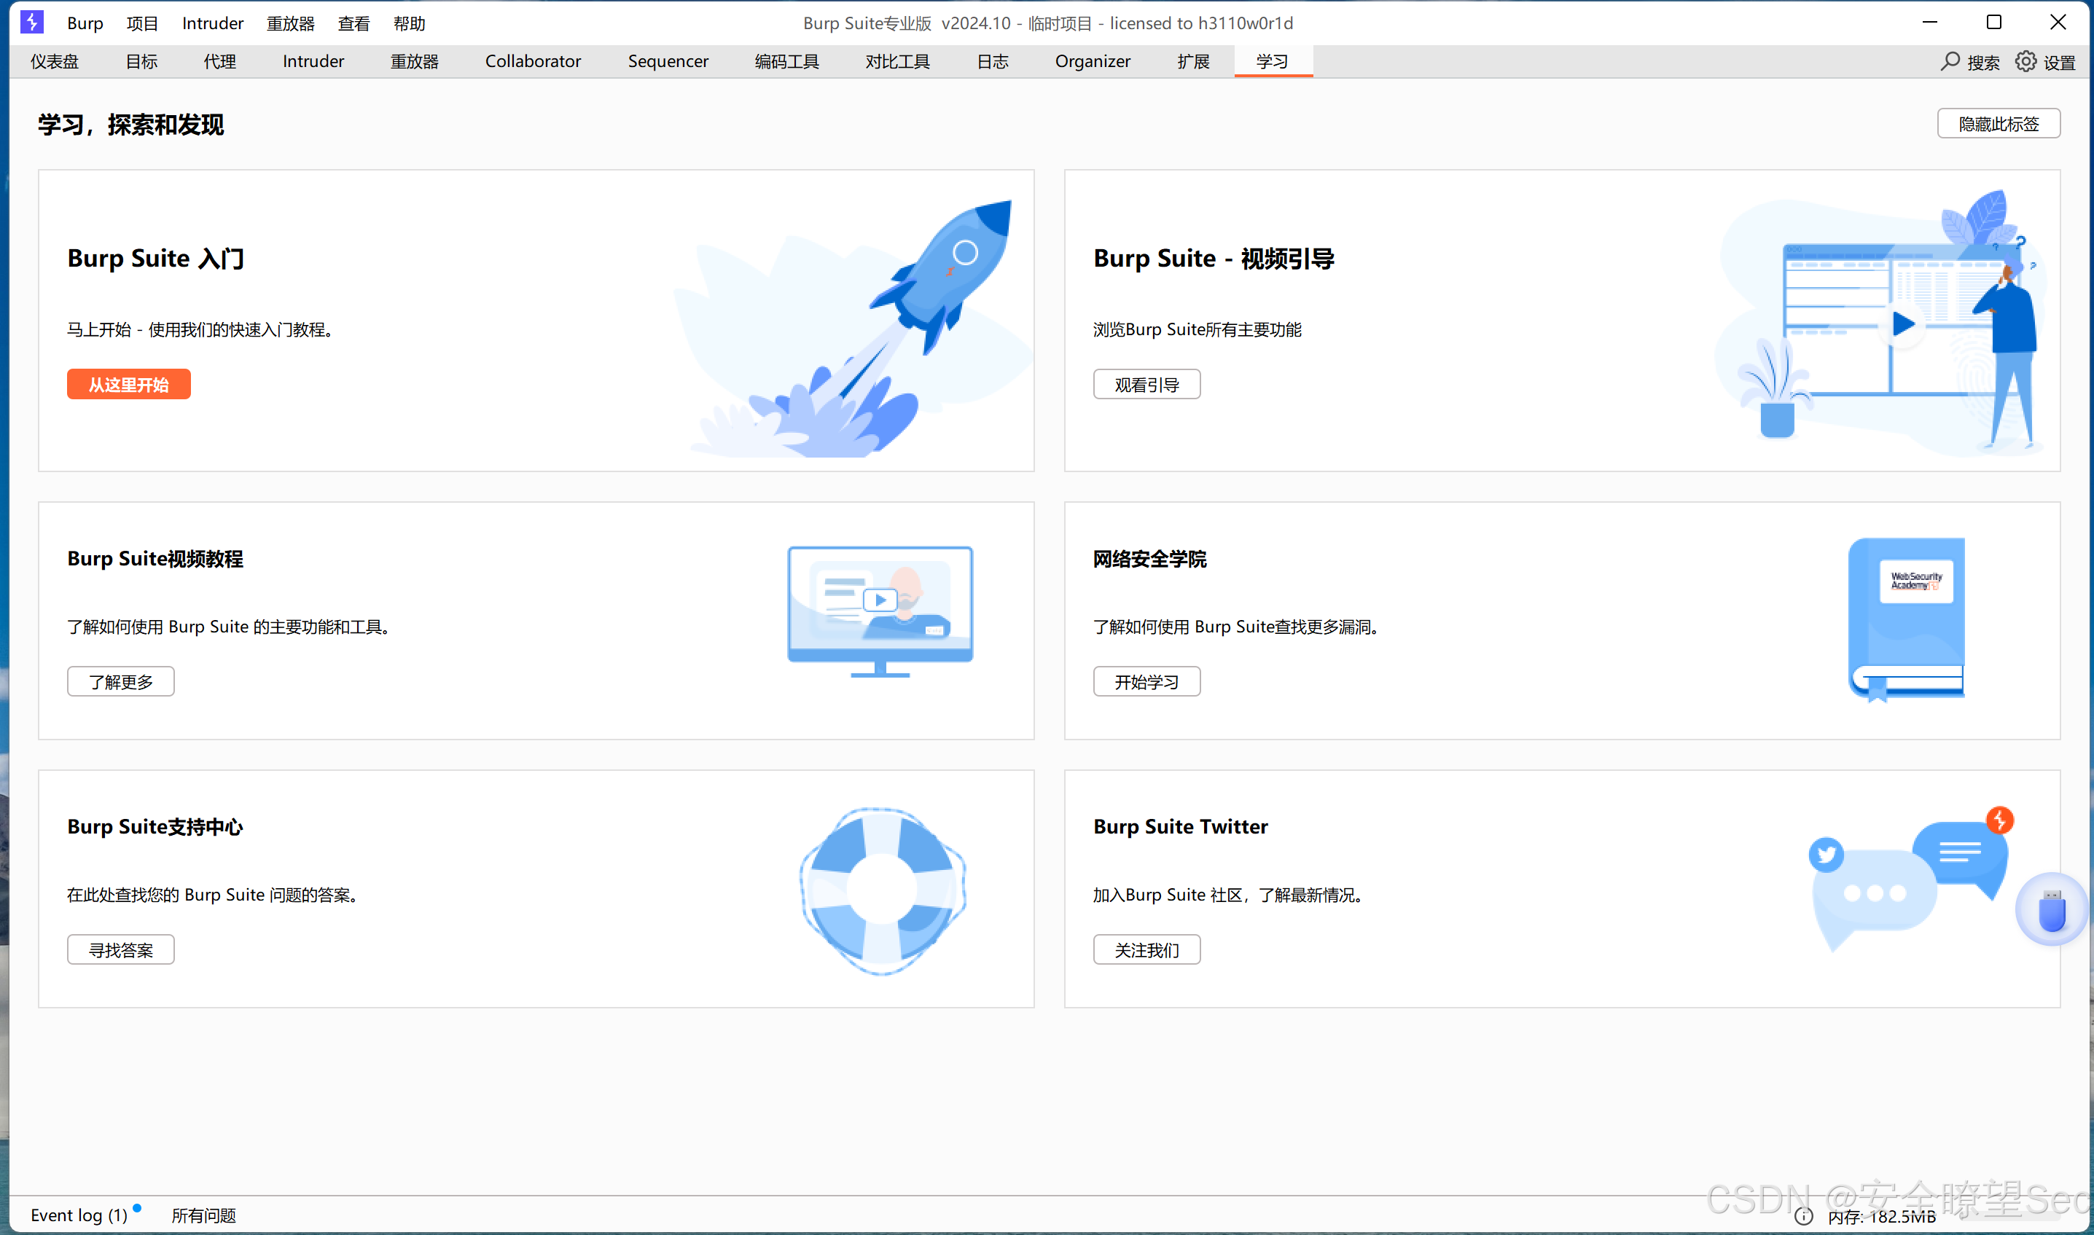This screenshot has height=1235, width=2094.
Task: Switch to the Collaborator tab
Action: (x=533, y=62)
